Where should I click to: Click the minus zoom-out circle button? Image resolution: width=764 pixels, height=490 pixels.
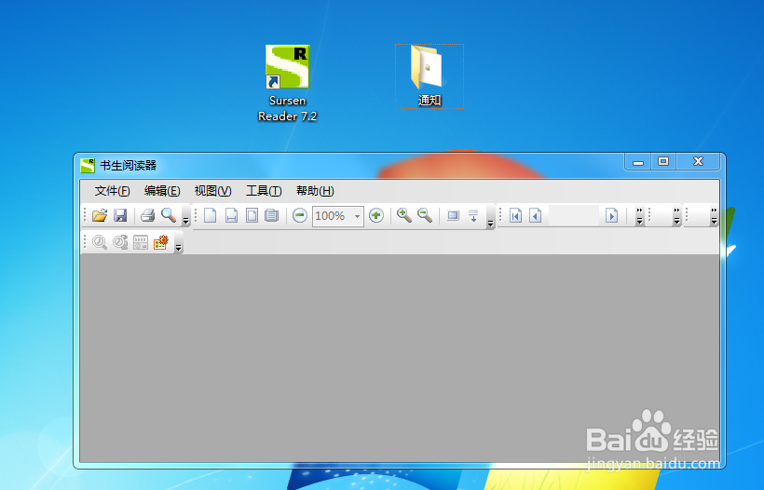(x=300, y=215)
